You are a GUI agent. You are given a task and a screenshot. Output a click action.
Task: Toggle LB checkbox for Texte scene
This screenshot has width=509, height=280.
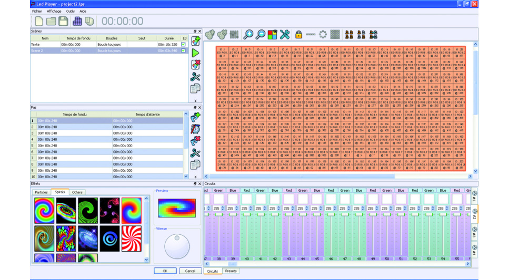(x=183, y=45)
